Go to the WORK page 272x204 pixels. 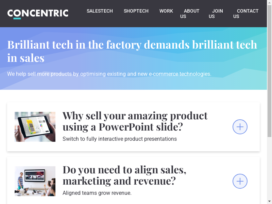[x=166, y=11]
